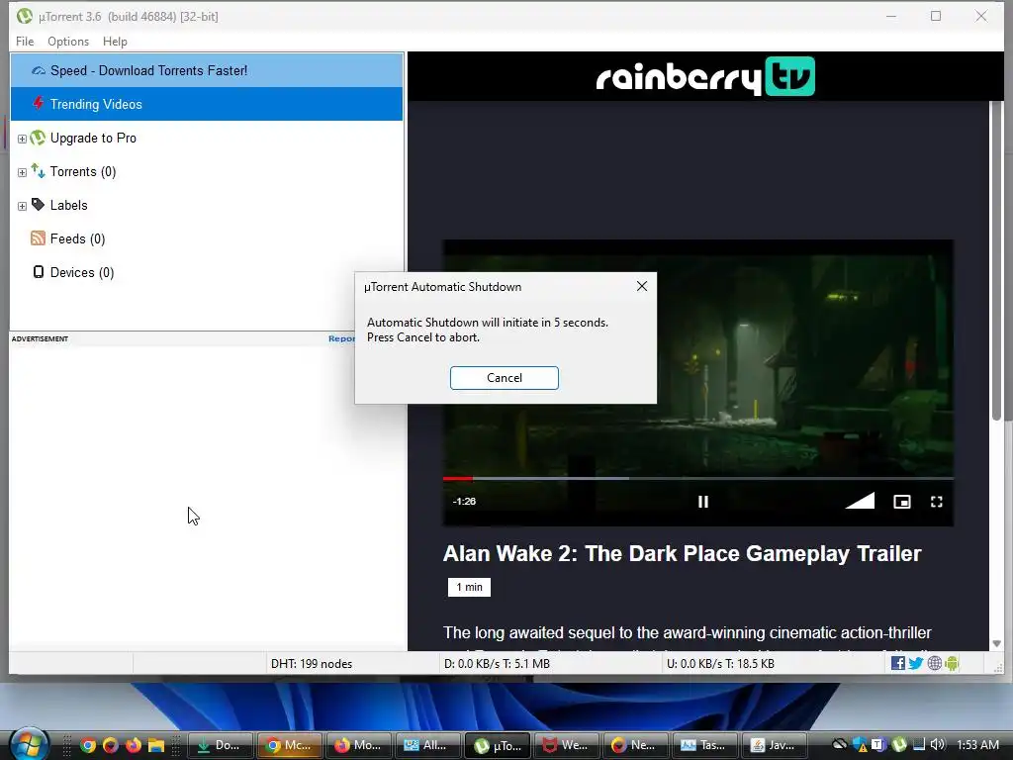Open the Options menu
Image resolution: width=1013 pixels, height=760 pixels.
pyautogui.click(x=68, y=42)
